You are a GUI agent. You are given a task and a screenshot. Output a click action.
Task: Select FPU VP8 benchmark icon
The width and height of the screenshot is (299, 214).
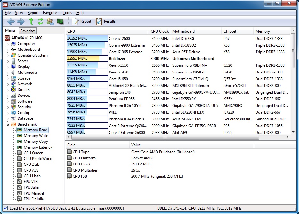(x=20, y=182)
